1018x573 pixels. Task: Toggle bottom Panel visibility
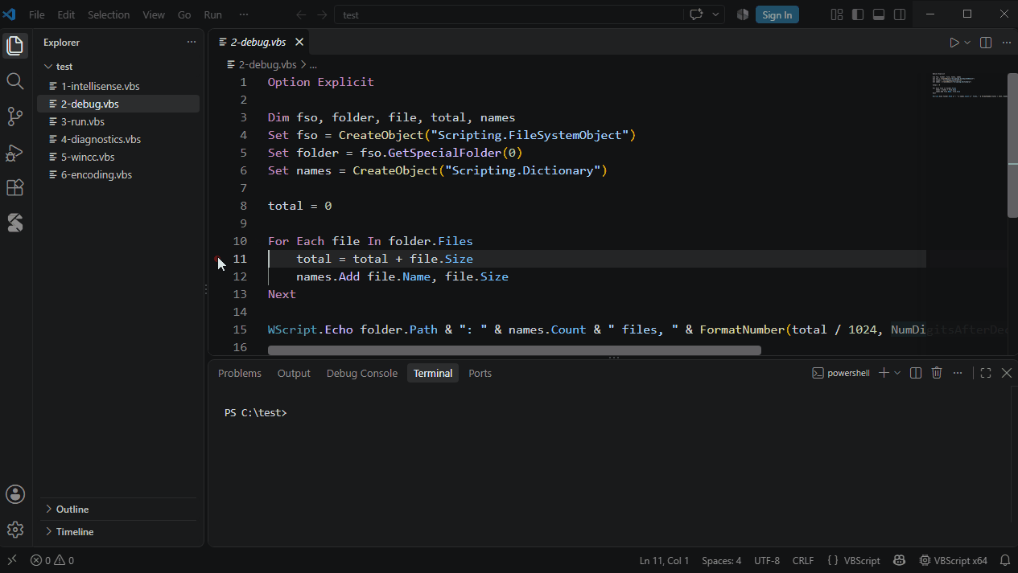pos(879,14)
